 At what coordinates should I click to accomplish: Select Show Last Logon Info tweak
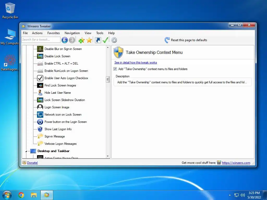58,129
